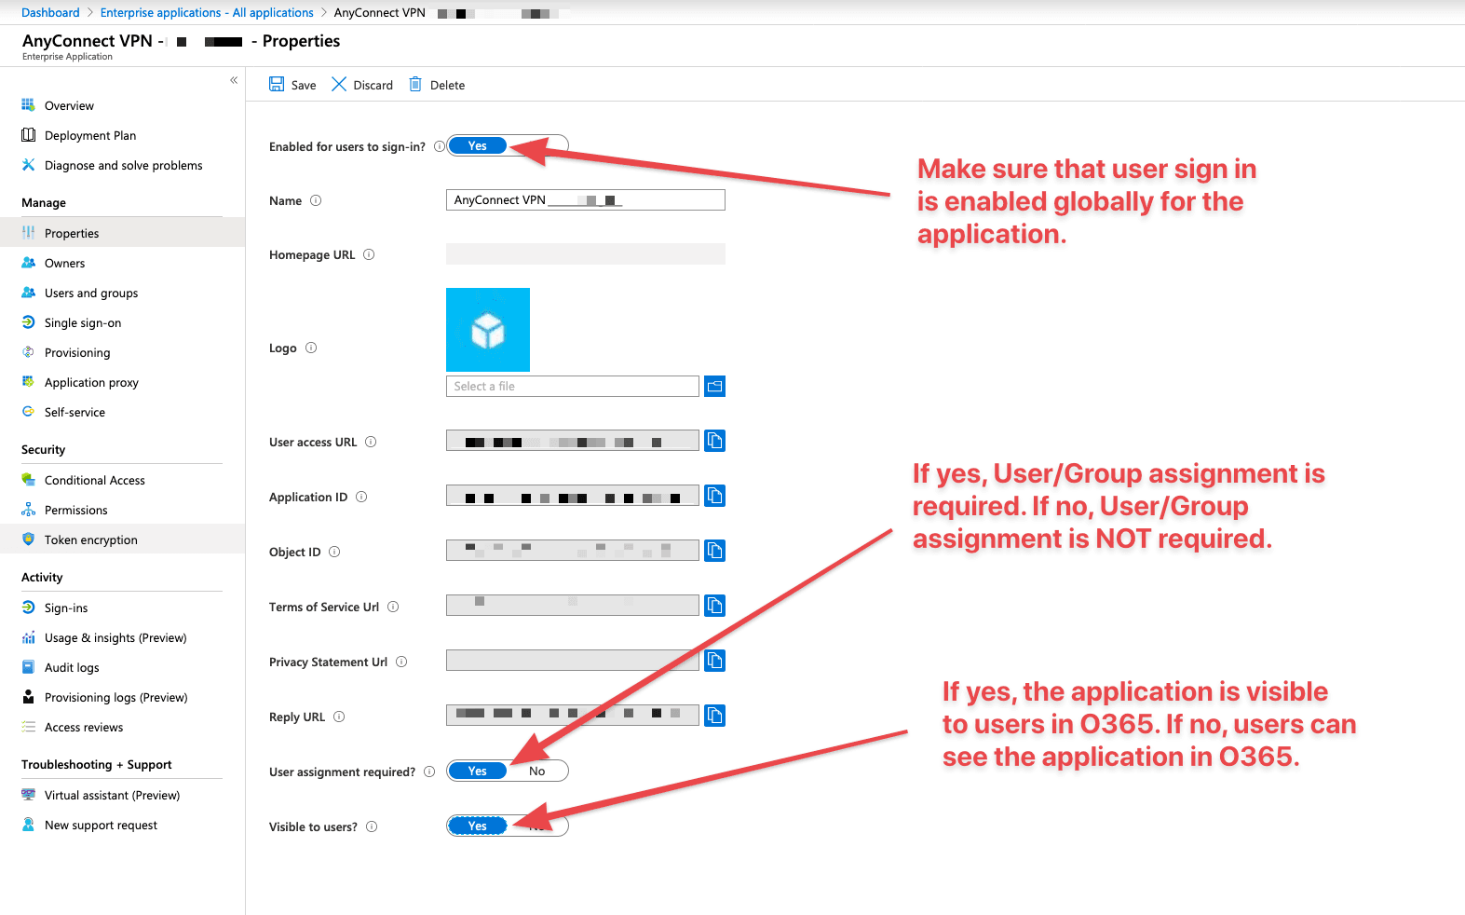Copy the Application ID

(714, 496)
